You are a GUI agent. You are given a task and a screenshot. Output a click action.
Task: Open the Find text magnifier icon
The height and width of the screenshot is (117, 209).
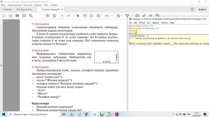pyautogui.click(x=31, y=16)
